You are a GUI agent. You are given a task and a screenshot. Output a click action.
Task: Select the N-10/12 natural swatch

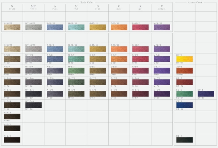pyautogui.click(x=12, y=27)
